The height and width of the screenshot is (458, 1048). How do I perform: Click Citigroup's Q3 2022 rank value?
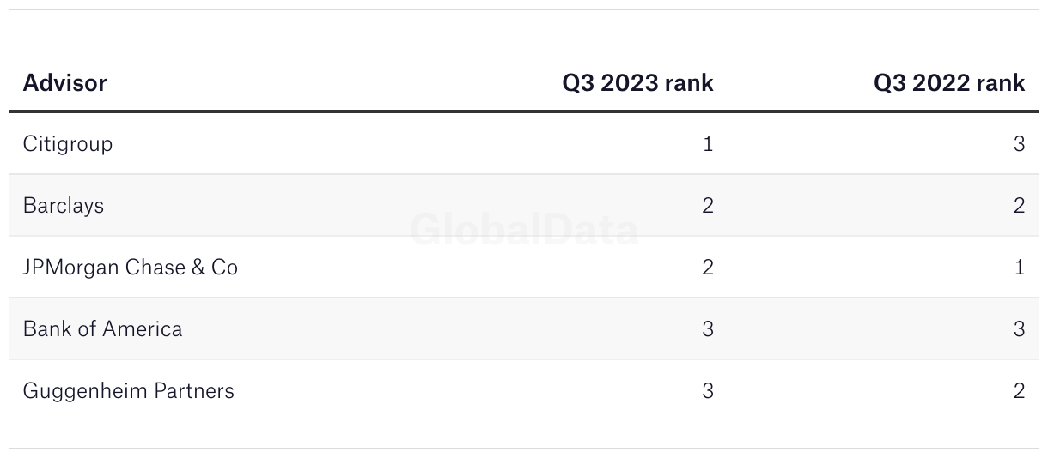click(x=1019, y=144)
